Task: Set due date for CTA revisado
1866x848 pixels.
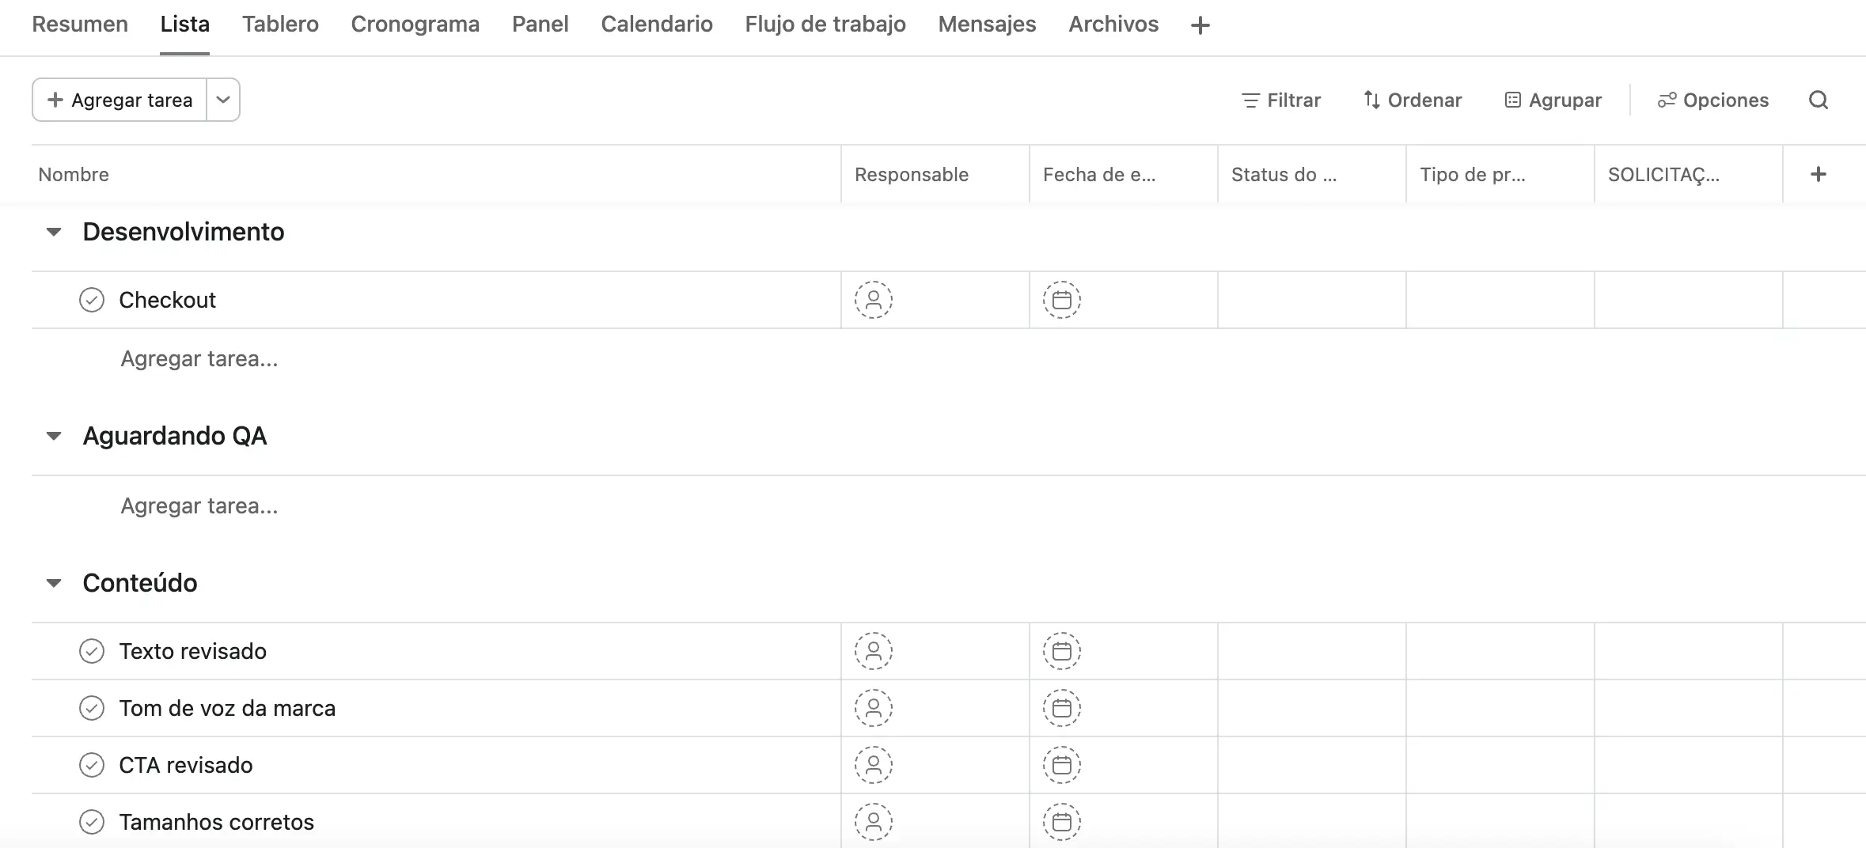Action: click(x=1061, y=766)
